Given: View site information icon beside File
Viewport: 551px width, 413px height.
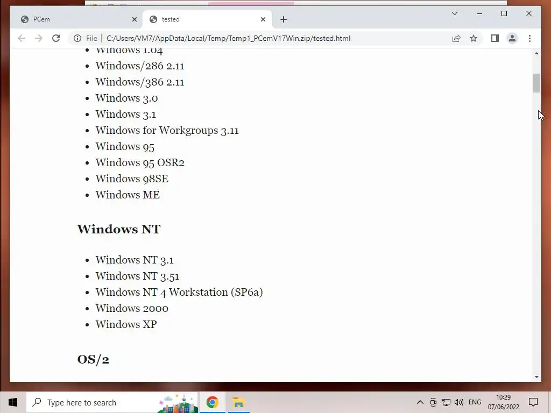Looking at the screenshot, I should point(77,38).
